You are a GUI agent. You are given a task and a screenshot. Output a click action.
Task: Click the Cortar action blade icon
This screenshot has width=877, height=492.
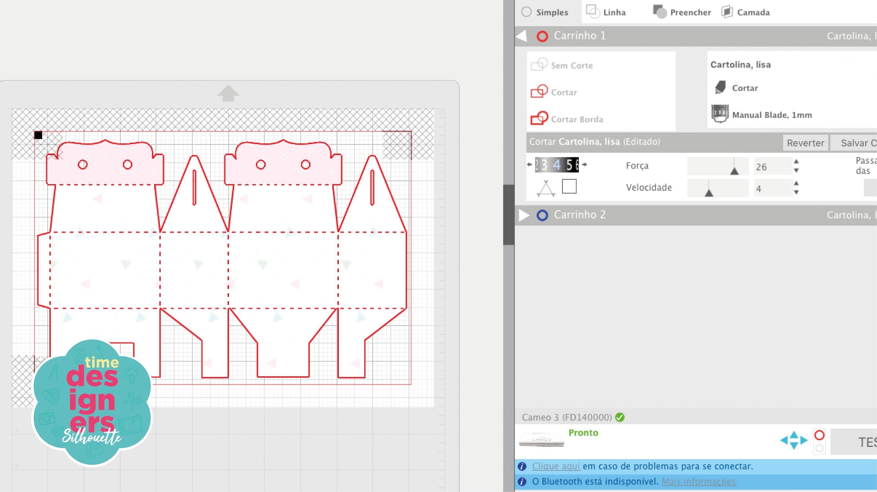pyautogui.click(x=720, y=87)
